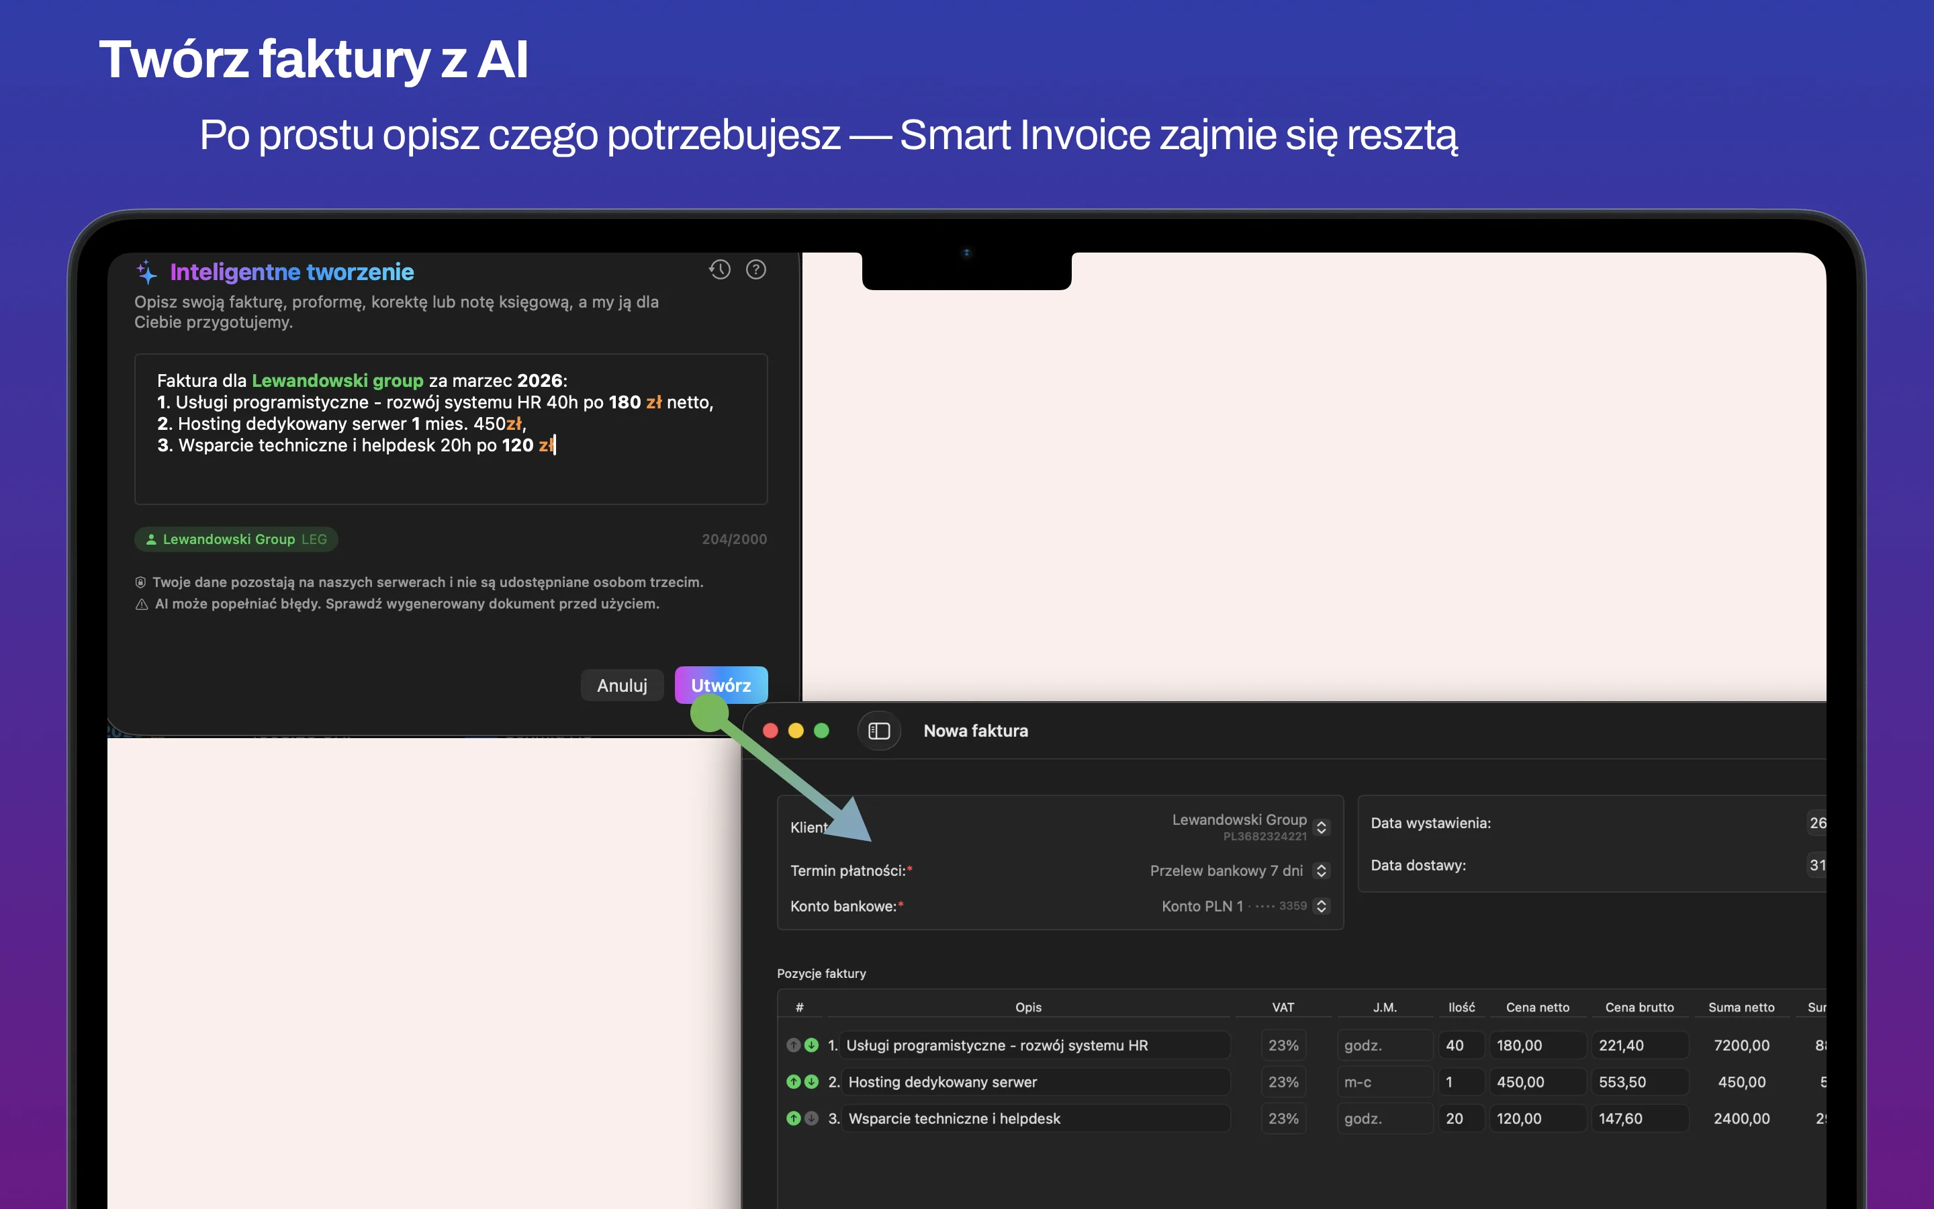Click the 'Termin płatności:' label
The height and width of the screenshot is (1209, 1934).
tap(848, 870)
